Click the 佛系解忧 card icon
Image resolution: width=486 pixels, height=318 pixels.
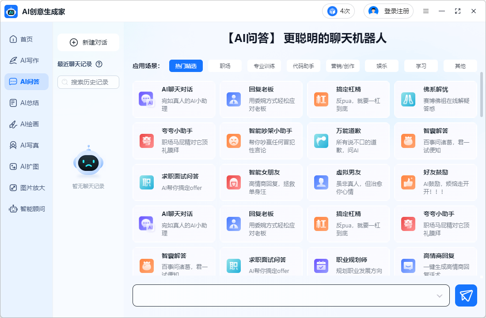click(x=408, y=99)
